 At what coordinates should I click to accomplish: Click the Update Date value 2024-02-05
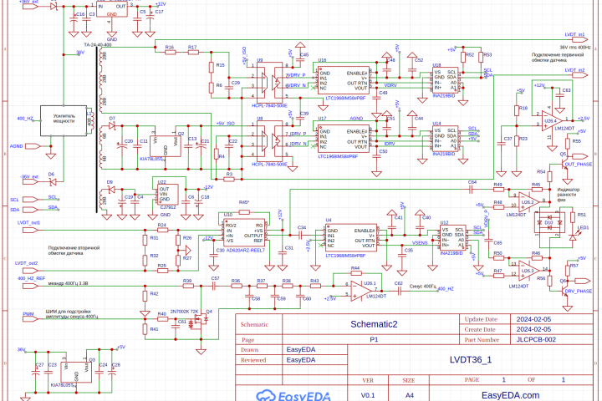[x=533, y=319]
